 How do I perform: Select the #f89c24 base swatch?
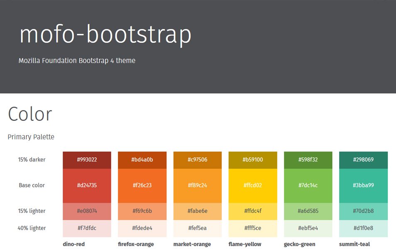coord(198,186)
